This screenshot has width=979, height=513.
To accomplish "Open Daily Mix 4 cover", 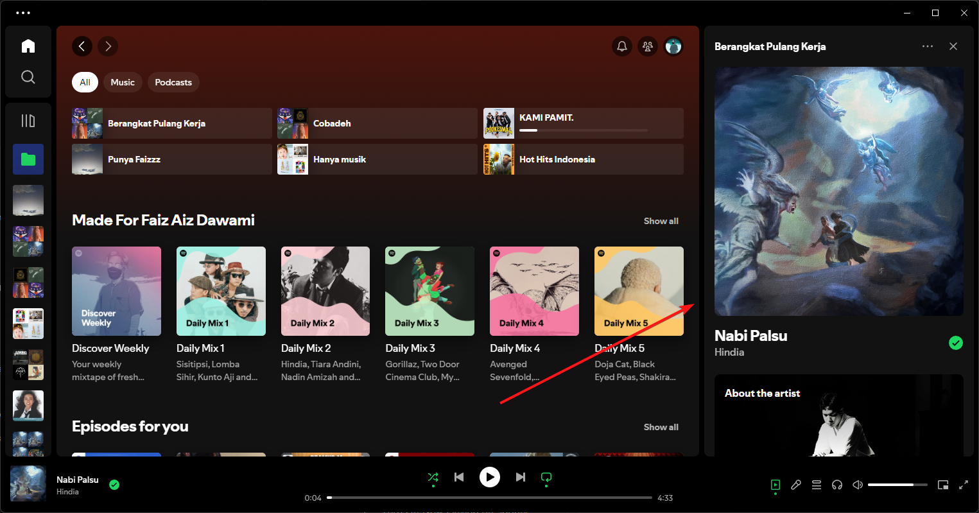I will click(x=534, y=291).
